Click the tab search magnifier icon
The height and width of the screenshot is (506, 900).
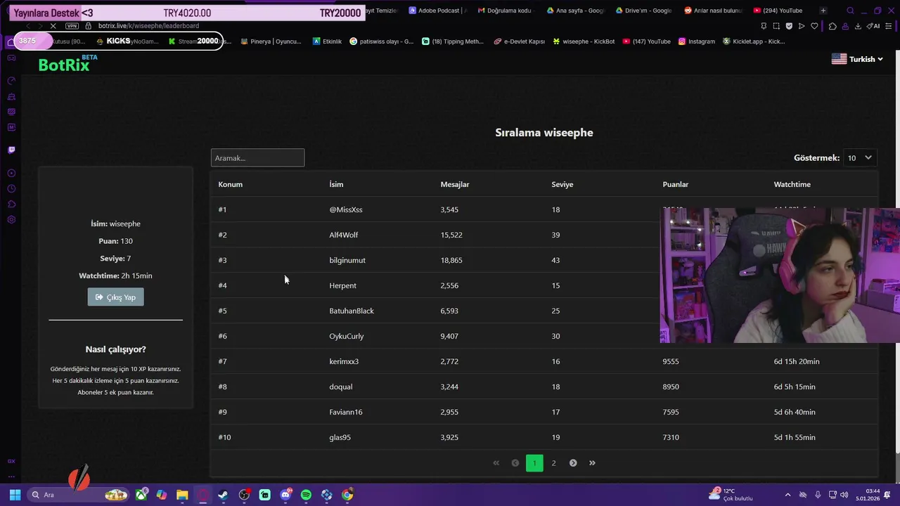coord(851,11)
